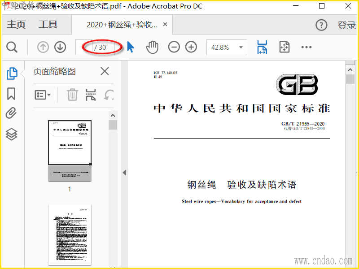Click the ICS 77.140.65 text
The image size is (359, 269).
[x=165, y=73]
